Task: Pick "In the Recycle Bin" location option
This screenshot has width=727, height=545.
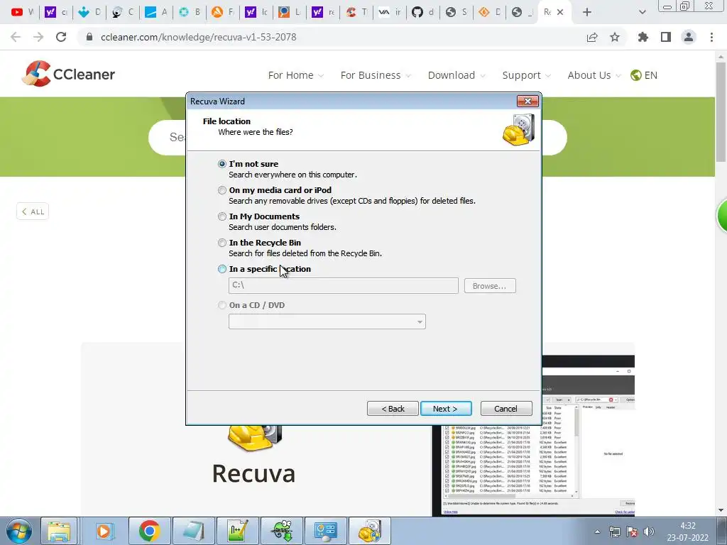Action: coord(222,243)
